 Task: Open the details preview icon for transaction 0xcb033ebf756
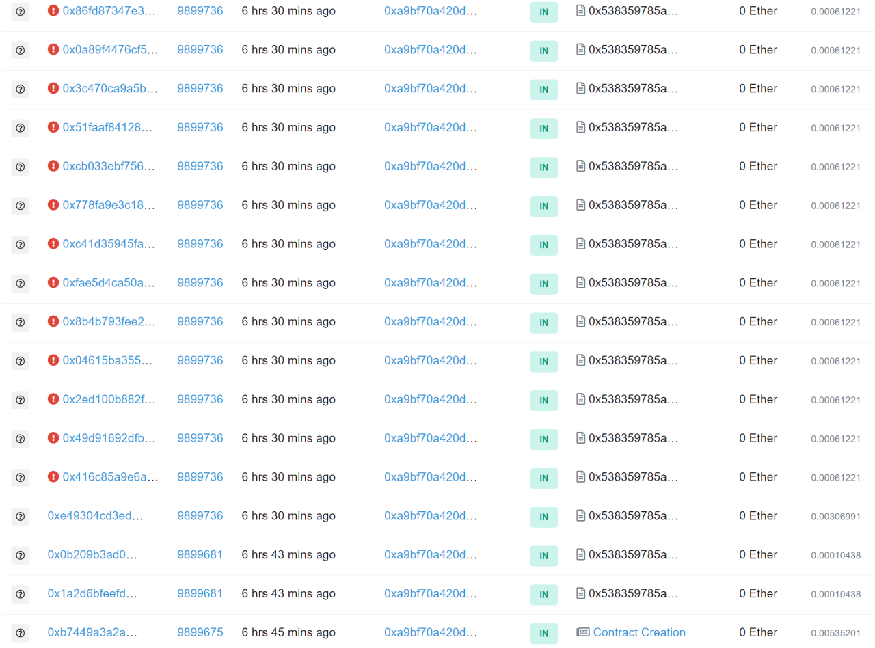point(21,167)
